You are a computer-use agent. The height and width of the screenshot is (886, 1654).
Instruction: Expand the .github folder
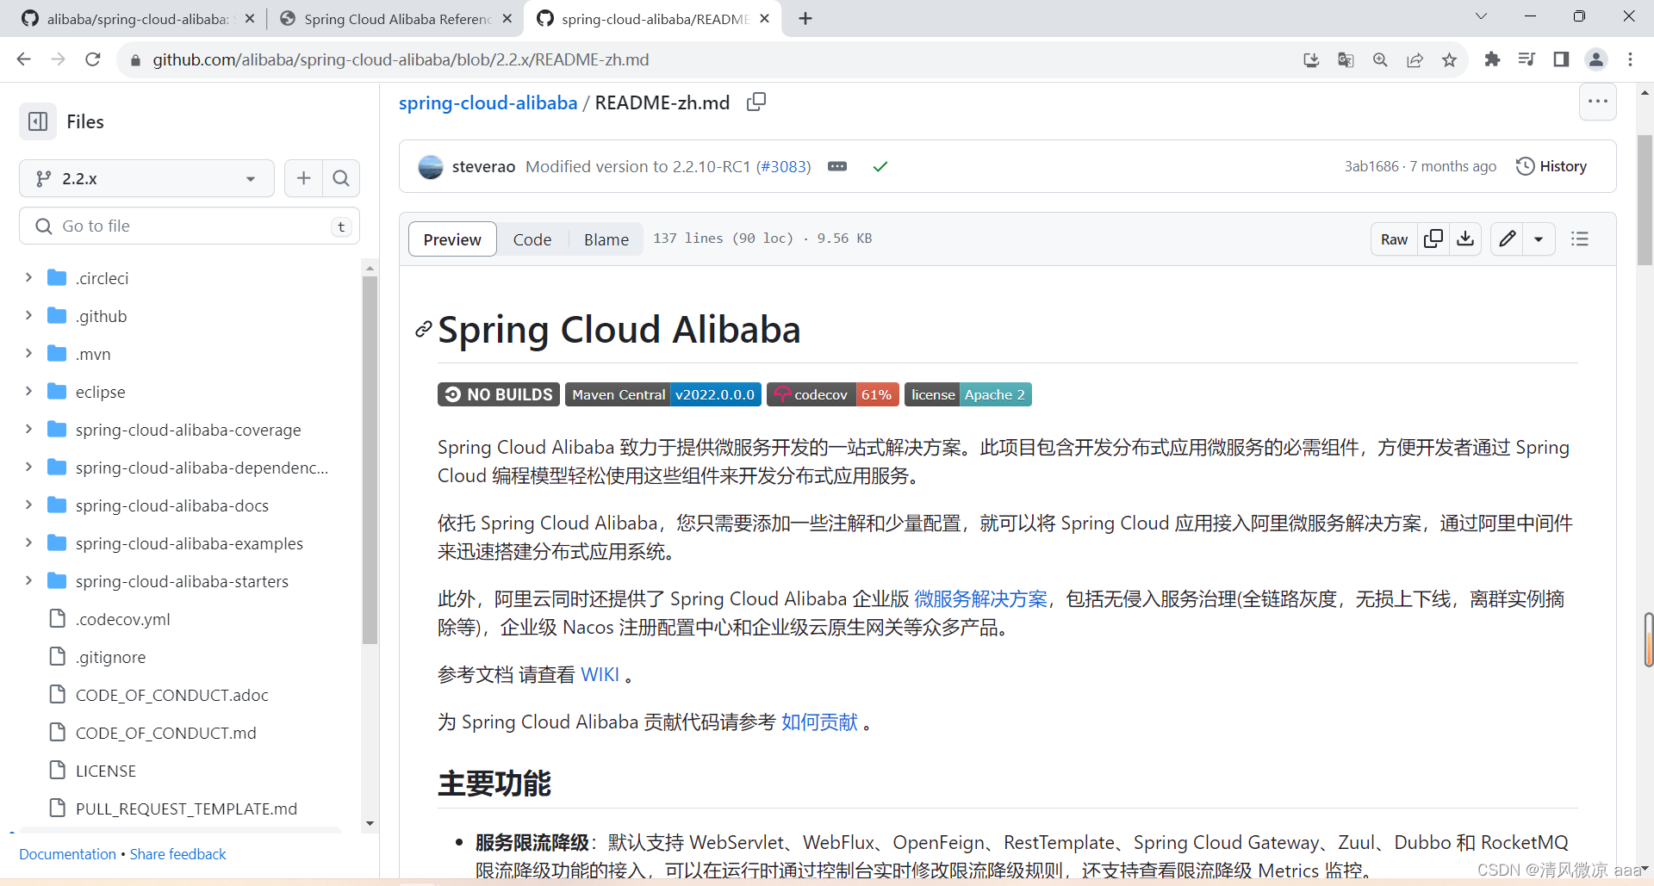(x=28, y=315)
